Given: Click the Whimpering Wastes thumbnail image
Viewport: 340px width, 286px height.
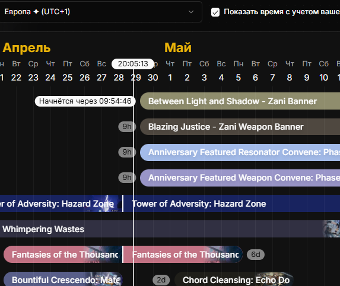Looking at the screenshot, I should pos(331,229).
